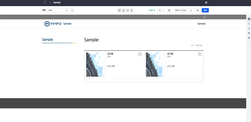Open the 페이지 디자인 dropdown
The height and width of the screenshot is (122, 251).
coord(183,10)
